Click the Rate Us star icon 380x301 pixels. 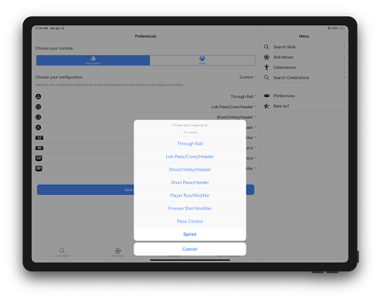(266, 106)
